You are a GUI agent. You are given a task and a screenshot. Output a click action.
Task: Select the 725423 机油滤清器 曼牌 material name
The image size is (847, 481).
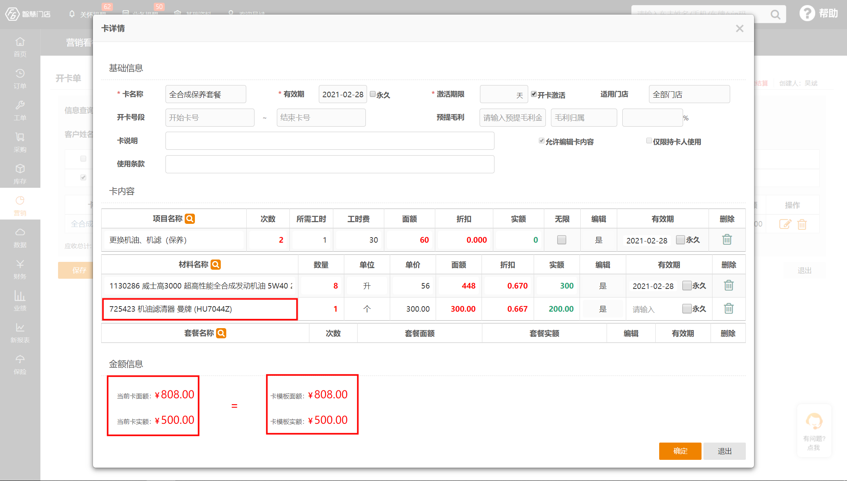click(200, 309)
